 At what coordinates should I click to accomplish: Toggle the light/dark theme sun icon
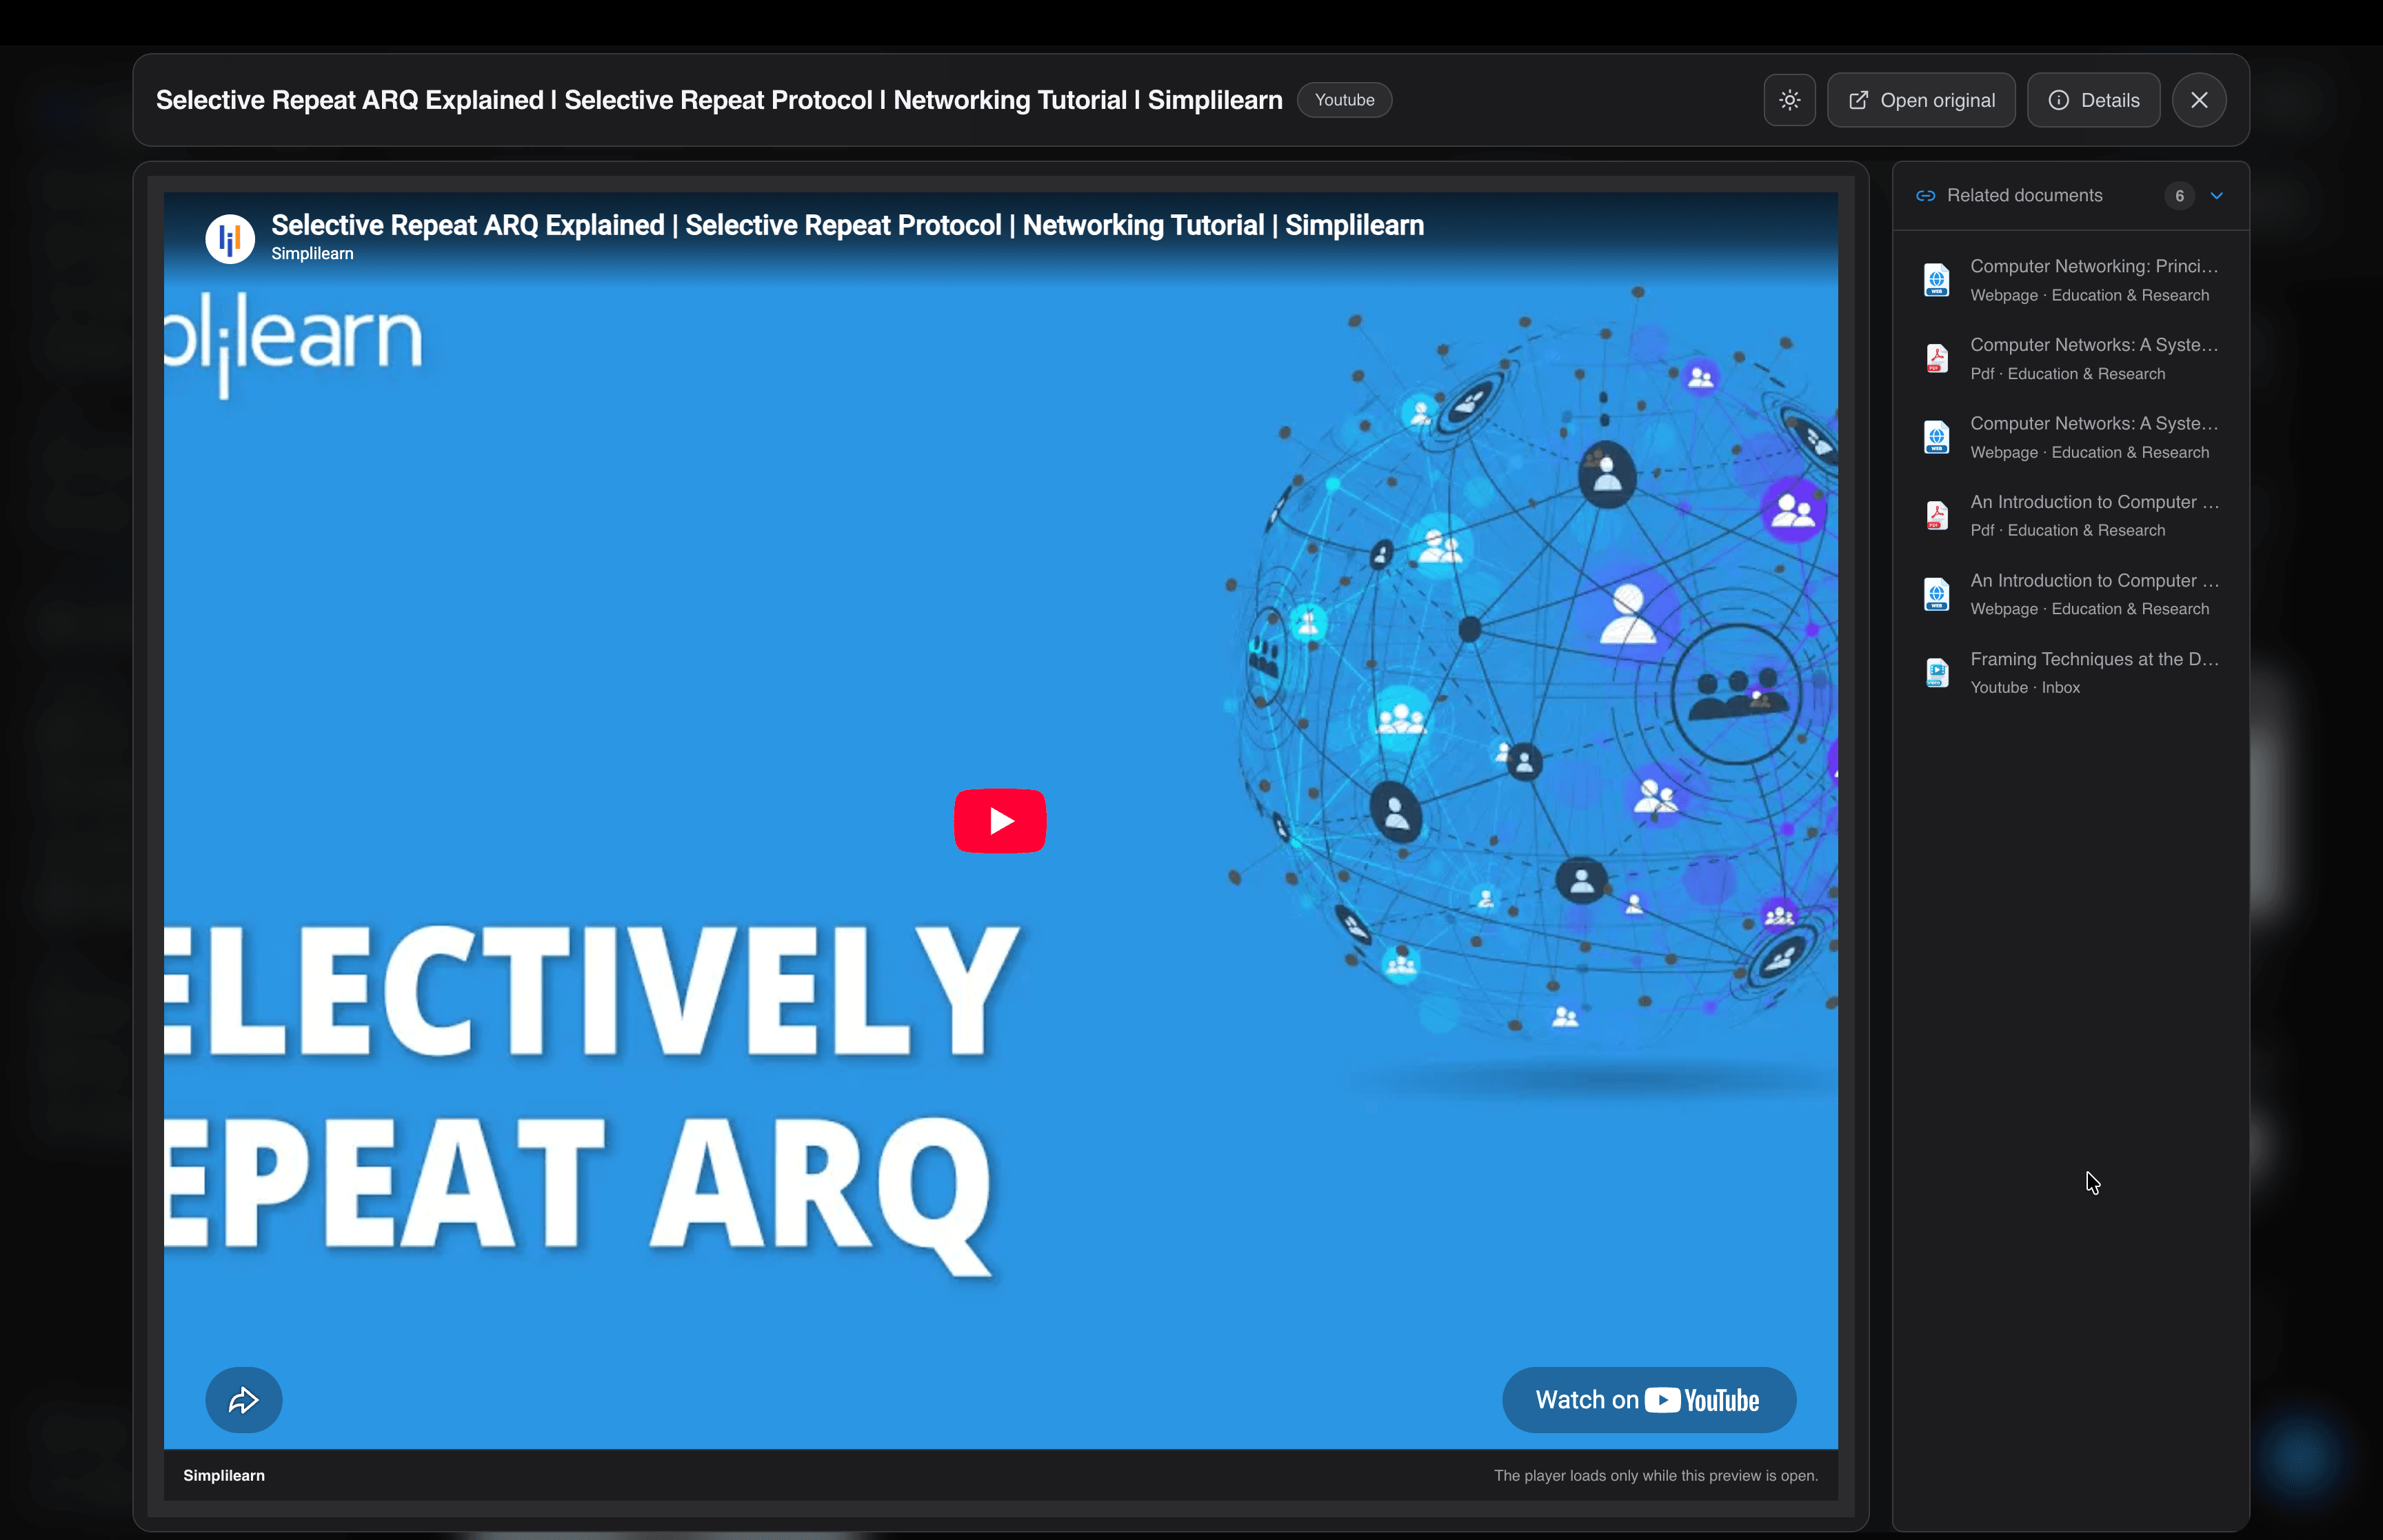(1789, 100)
